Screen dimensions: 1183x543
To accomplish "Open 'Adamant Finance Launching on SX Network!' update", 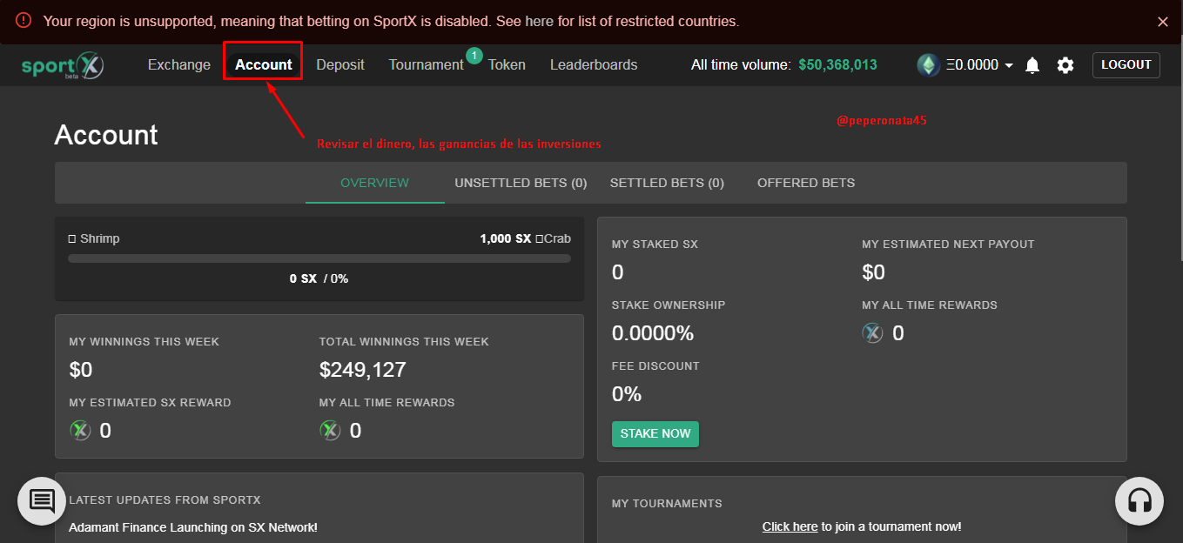I will pos(193,527).
